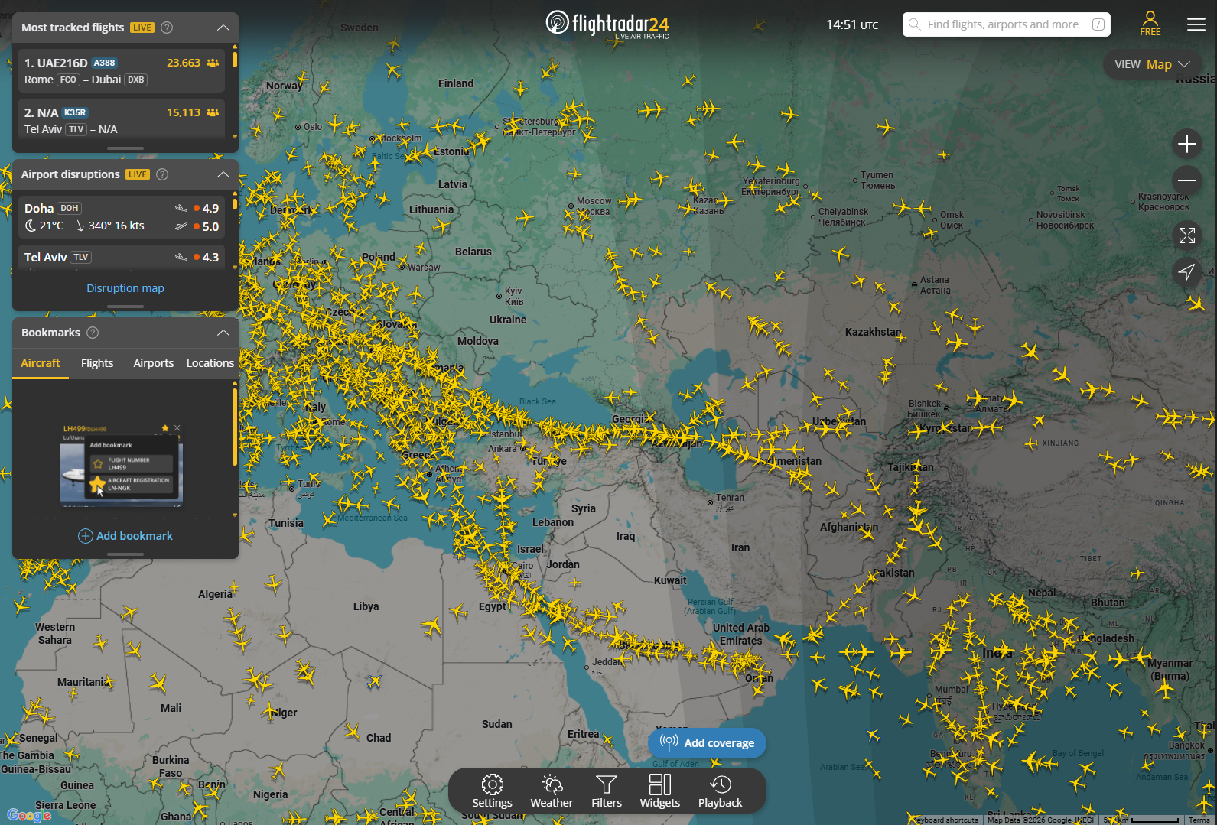Open help for Airport disruptions
This screenshot has width=1217, height=825.
(x=162, y=174)
